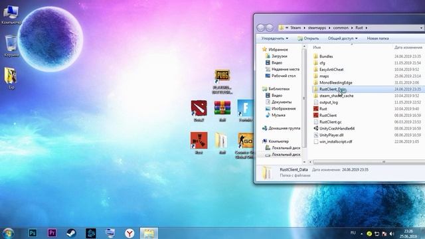Go back in Explorer window
The height and width of the screenshot is (239, 425).
pyautogui.click(x=260, y=28)
